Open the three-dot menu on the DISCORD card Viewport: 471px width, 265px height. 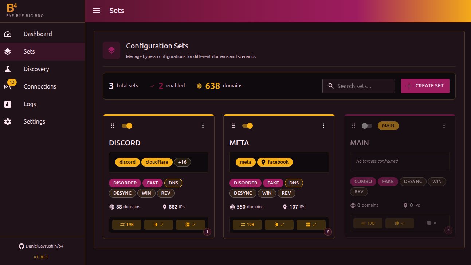(203, 125)
